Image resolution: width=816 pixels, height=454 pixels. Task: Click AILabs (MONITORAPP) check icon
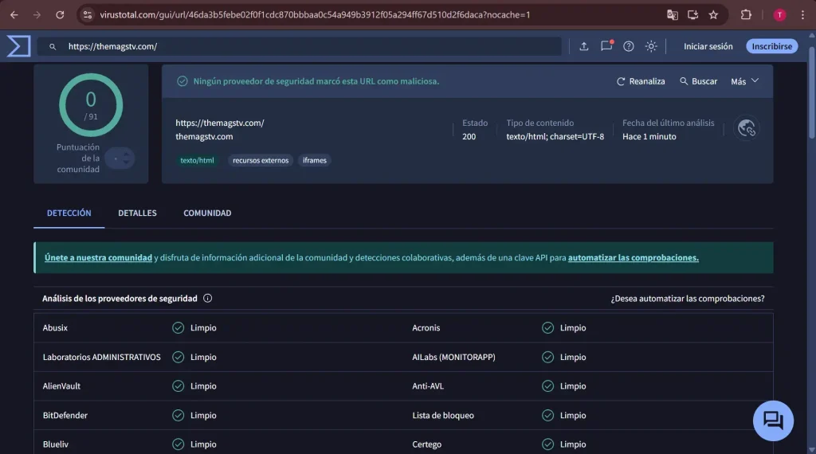pyautogui.click(x=547, y=357)
